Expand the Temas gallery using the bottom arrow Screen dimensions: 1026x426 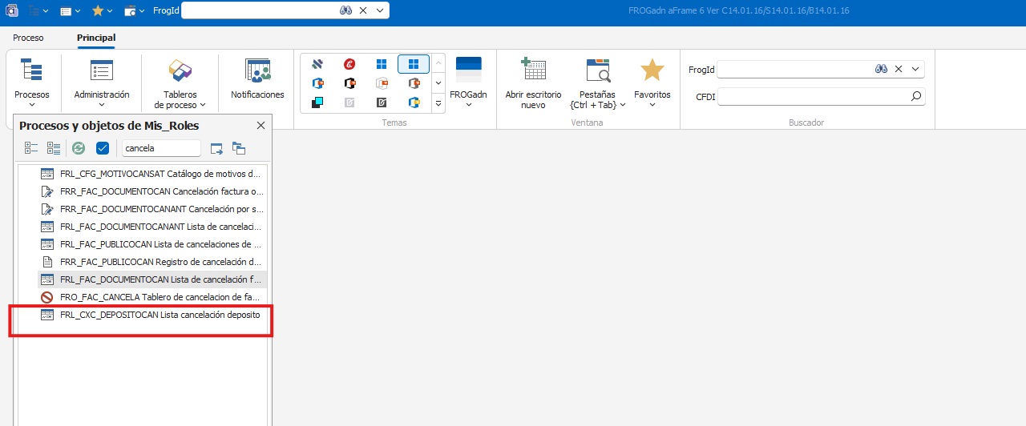tap(438, 103)
